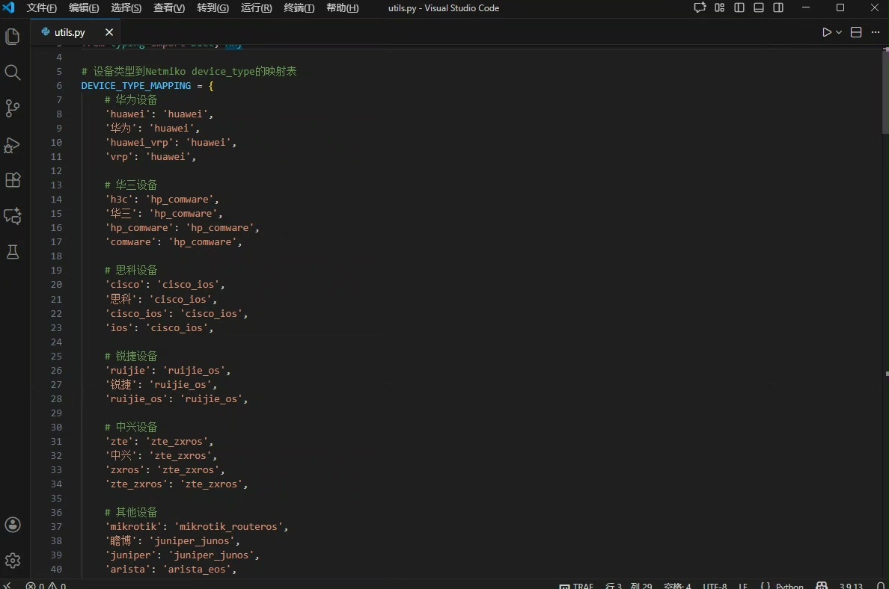Open Run and Debug view

(12, 144)
